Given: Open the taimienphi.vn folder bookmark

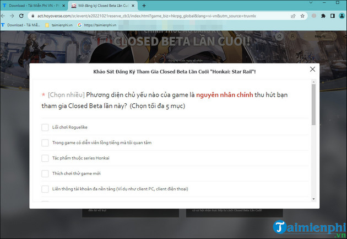Looking at the screenshot, I should [x=59, y=25].
